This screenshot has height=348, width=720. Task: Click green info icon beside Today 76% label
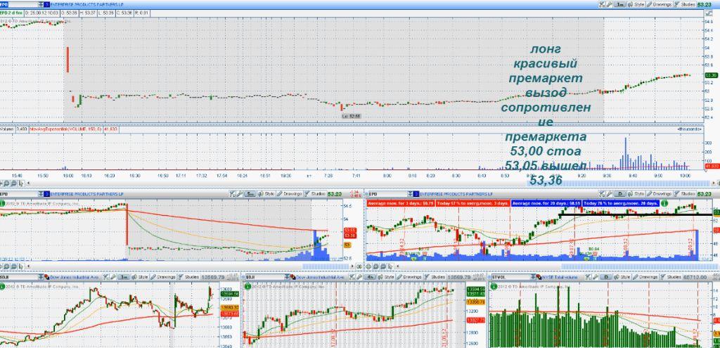(x=664, y=203)
